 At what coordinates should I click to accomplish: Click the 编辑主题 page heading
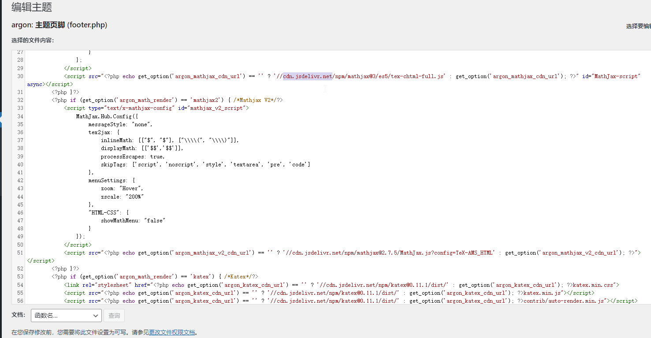click(32, 7)
